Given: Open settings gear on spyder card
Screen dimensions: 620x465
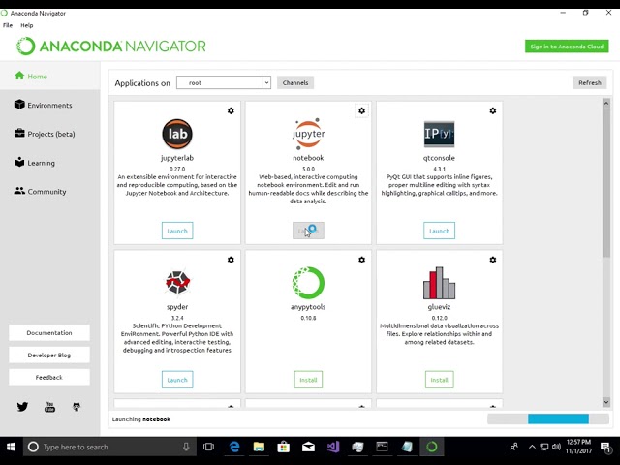Looking at the screenshot, I should coord(231,260).
